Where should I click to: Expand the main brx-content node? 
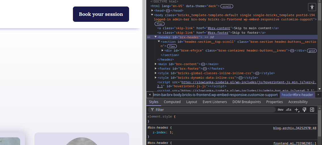click(x=156, y=64)
